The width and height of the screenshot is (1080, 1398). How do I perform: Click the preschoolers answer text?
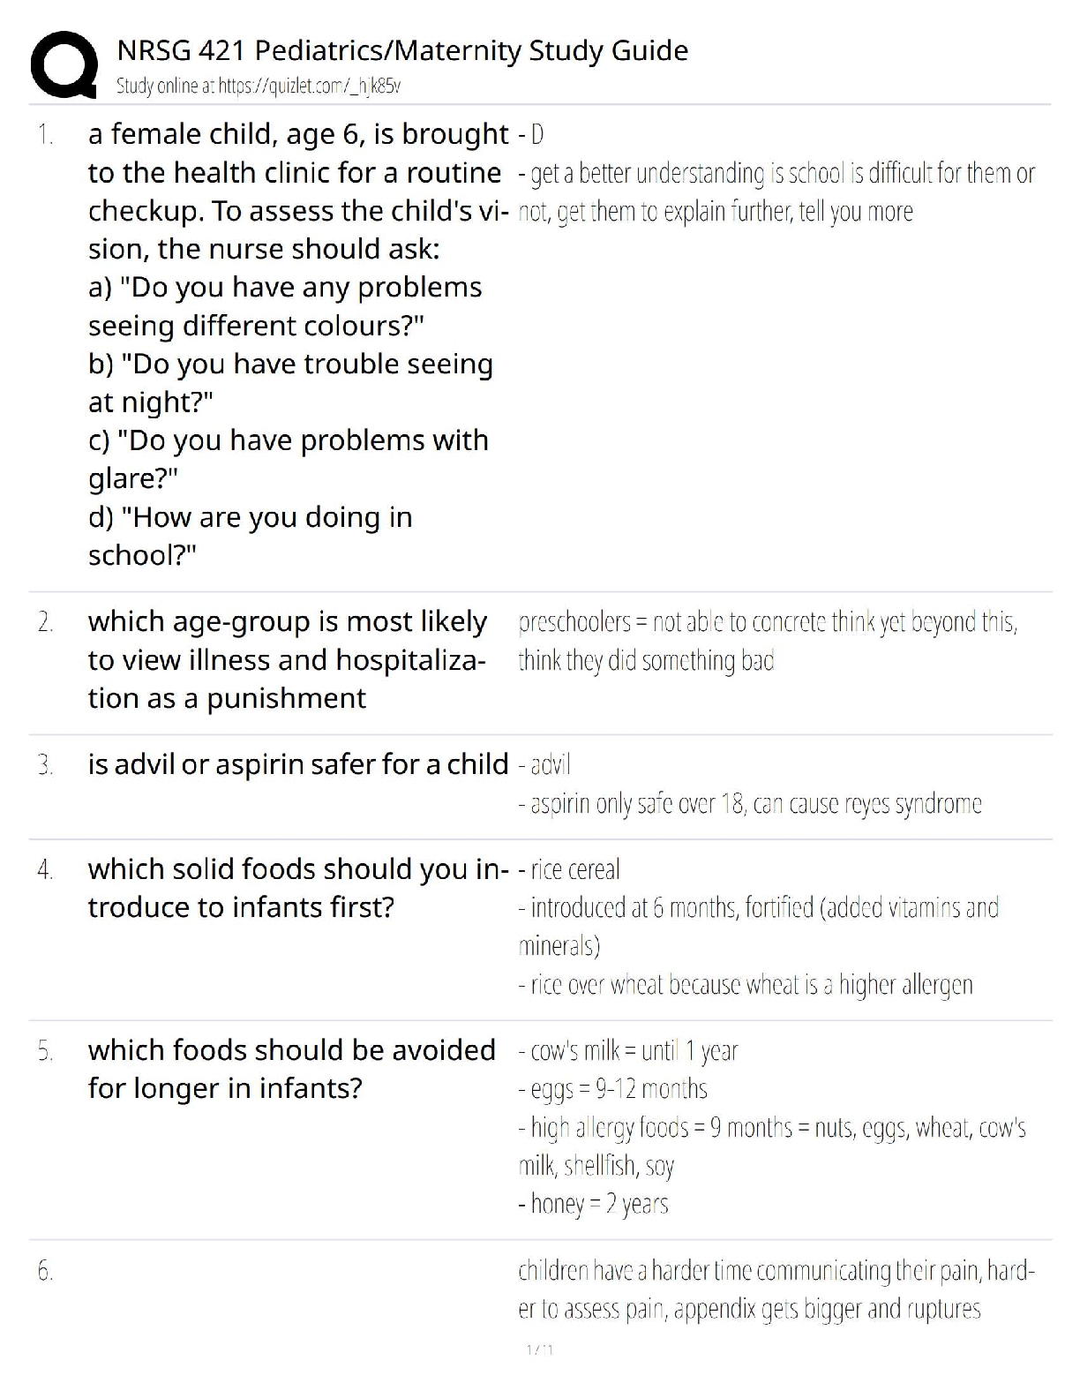(768, 642)
